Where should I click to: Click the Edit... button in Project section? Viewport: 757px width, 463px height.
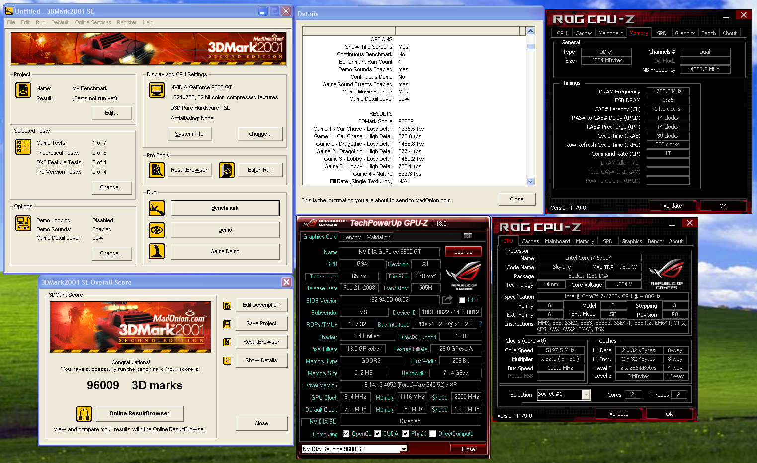[x=112, y=113]
